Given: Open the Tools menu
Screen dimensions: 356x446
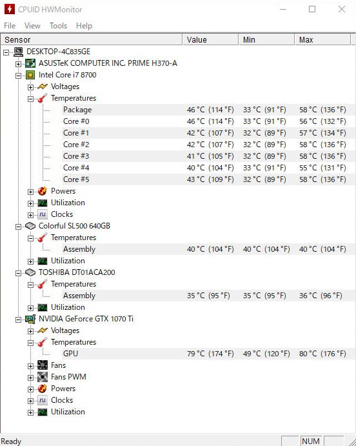Looking at the screenshot, I should click(x=58, y=26).
